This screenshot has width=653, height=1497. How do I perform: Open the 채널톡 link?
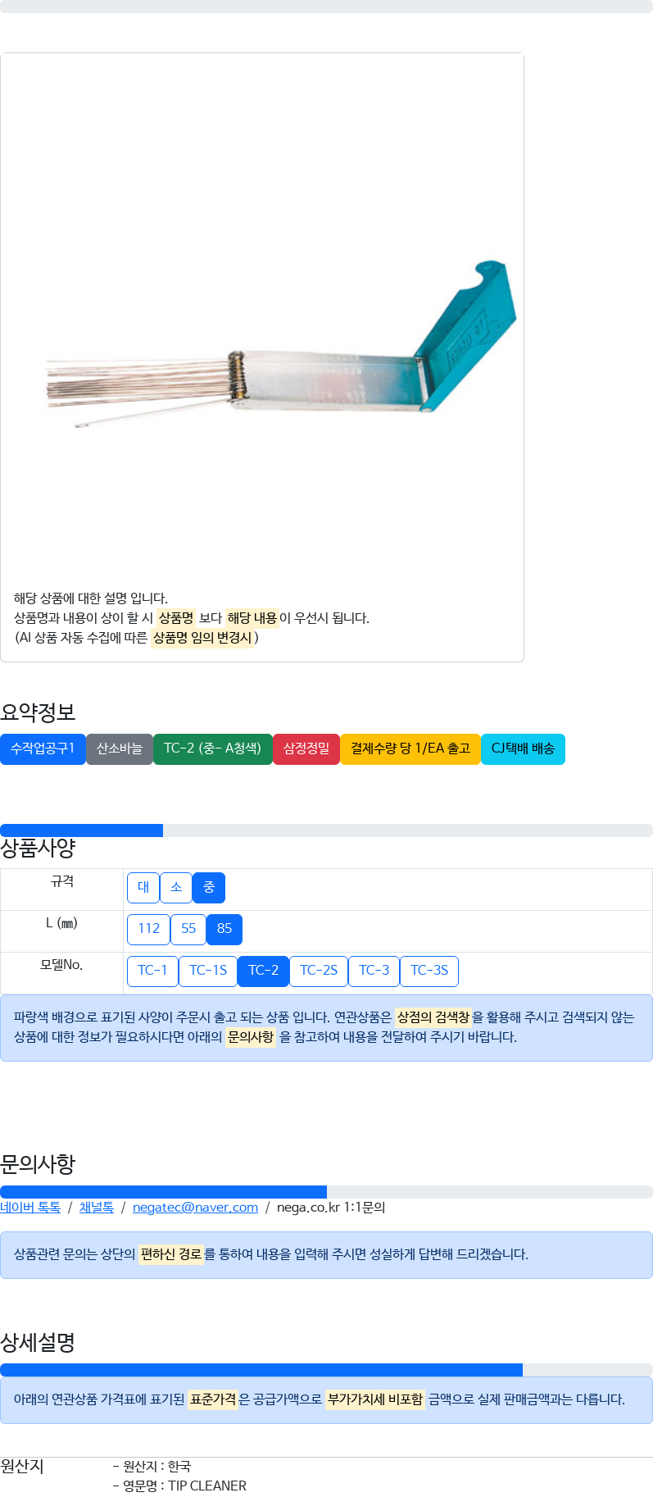tap(97, 1208)
